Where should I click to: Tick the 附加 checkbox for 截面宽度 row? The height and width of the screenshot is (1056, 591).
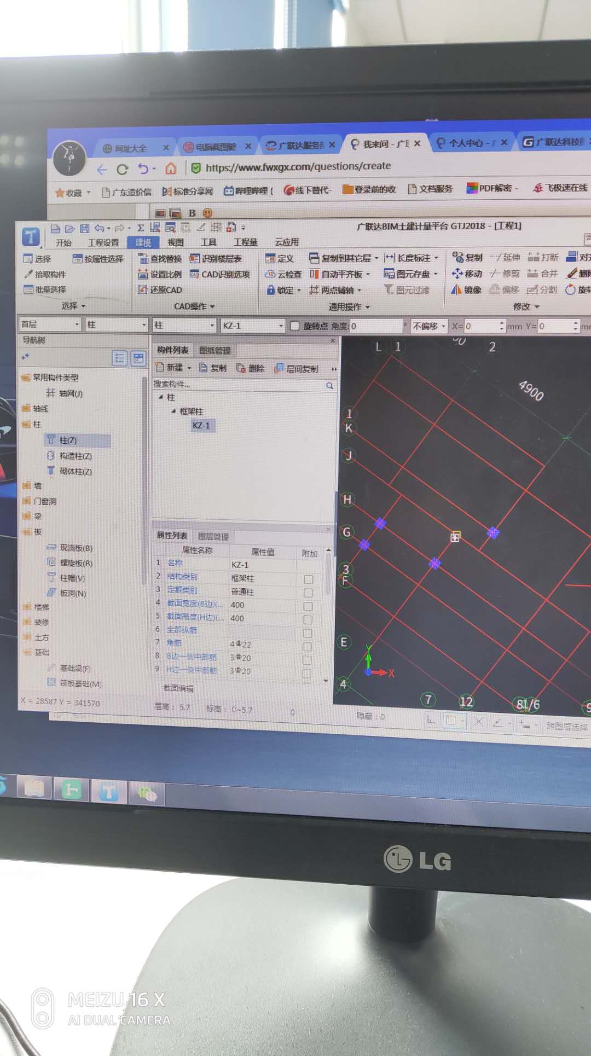pyautogui.click(x=308, y=606)
